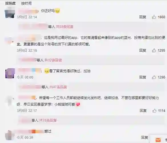Expand replies under the 1114-like comment
167x143 pixels.
coord(48,120)
